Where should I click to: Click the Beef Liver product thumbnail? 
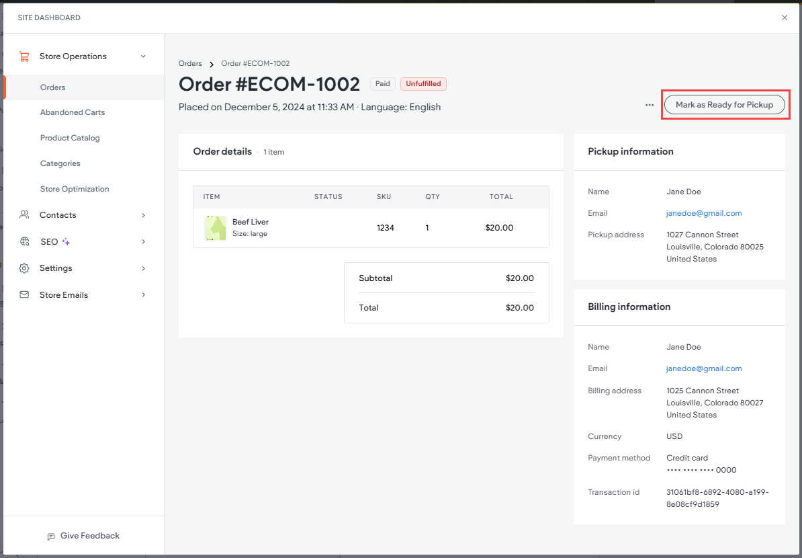point(215,228)
